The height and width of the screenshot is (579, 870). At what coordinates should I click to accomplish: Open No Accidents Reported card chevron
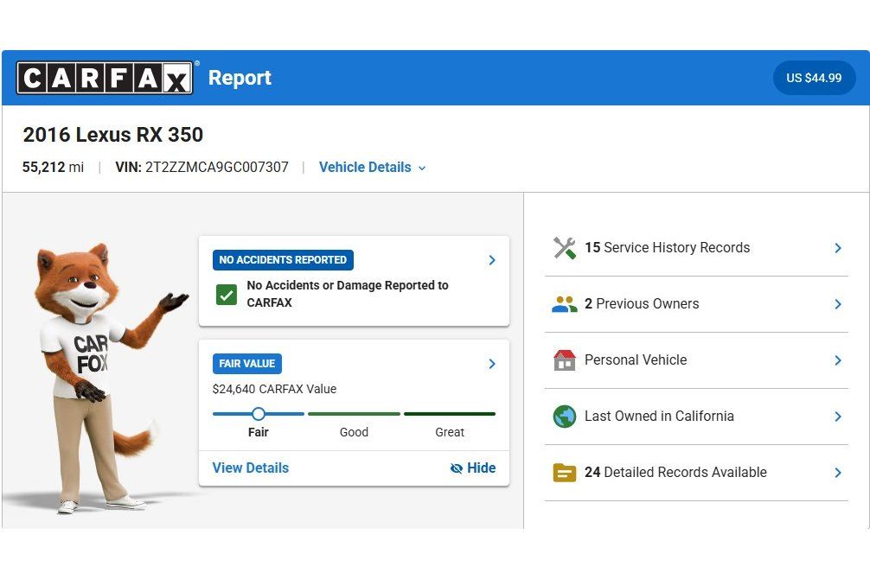[491, 260]
